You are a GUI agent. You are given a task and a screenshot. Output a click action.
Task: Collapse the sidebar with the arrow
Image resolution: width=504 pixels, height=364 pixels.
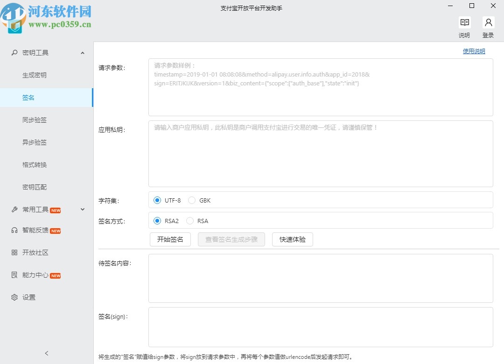pyautogui.click(x=46, y=353)
